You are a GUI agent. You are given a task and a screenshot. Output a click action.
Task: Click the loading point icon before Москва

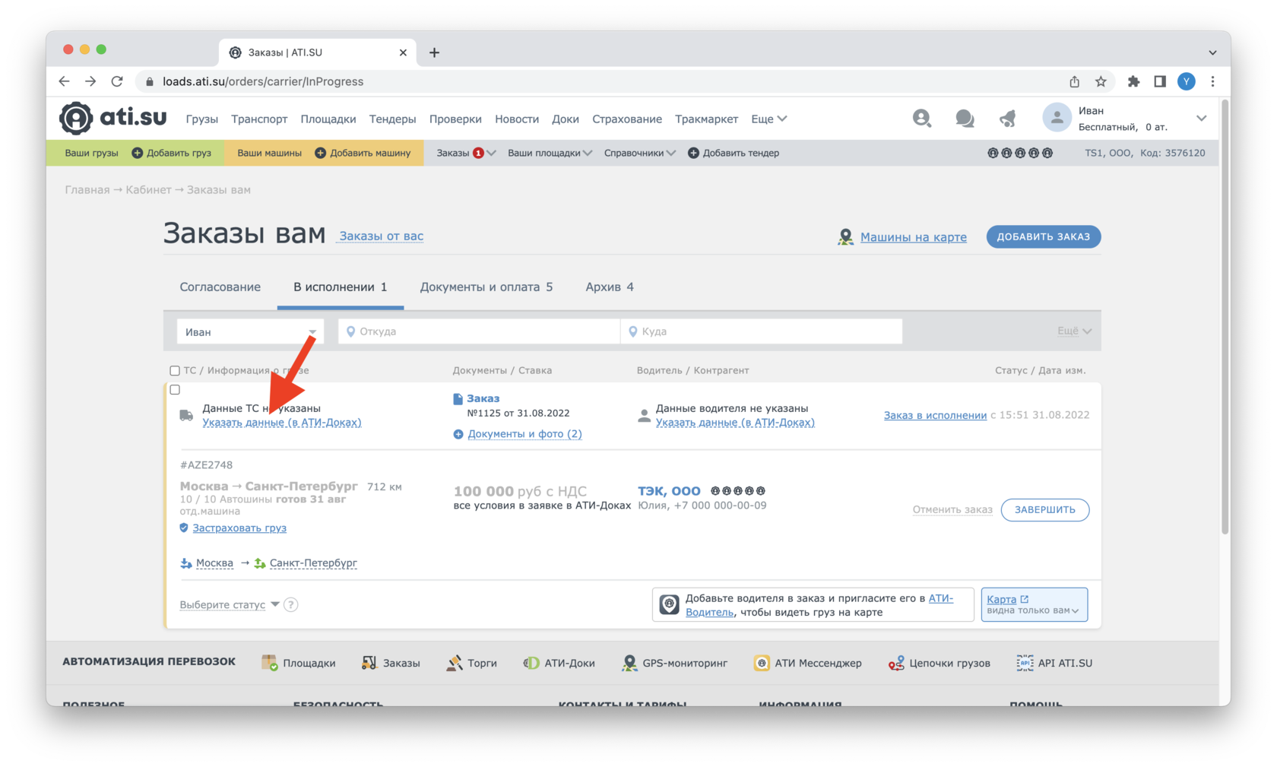point(186,563)
